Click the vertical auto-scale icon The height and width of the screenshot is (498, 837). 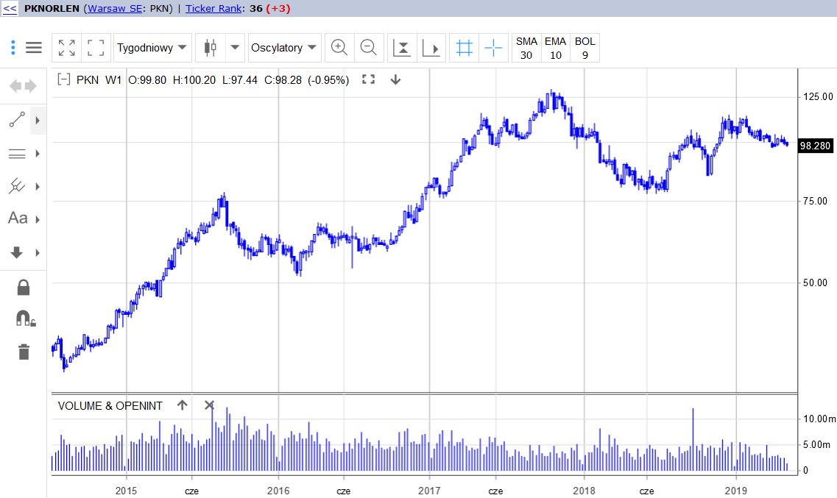coord(401,48)
